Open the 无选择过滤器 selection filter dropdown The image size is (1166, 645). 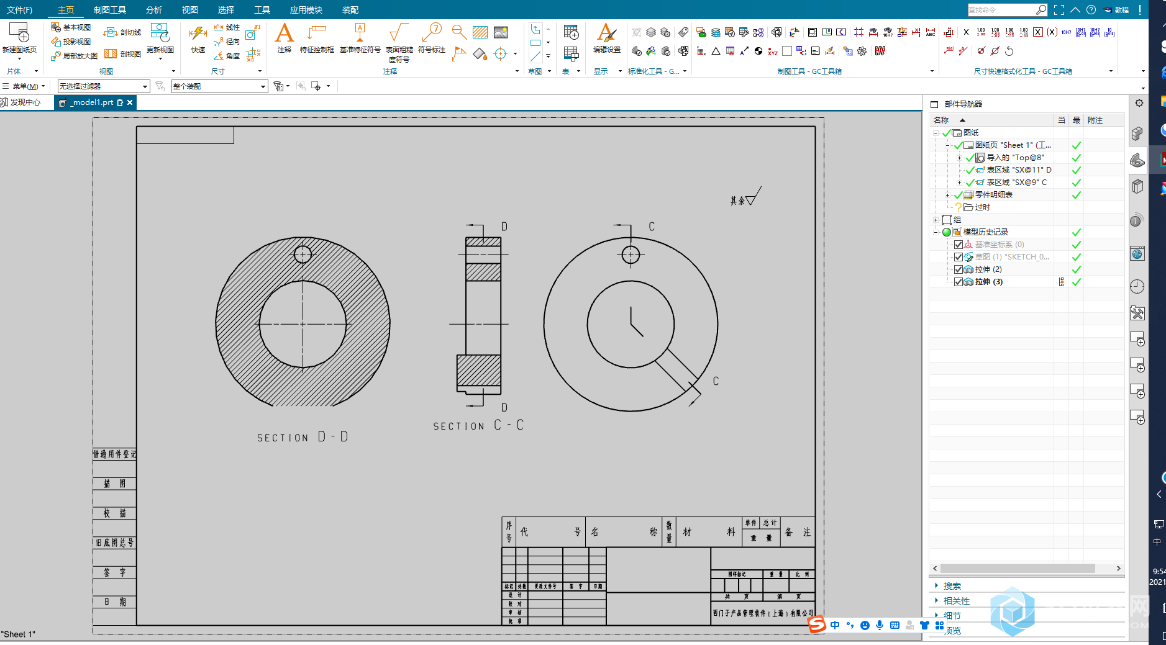coord(104,86)
